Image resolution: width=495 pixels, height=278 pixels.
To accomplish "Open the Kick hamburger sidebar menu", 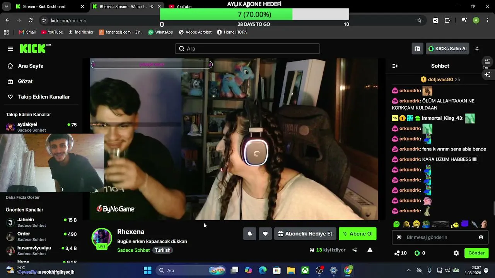I will pyautogui.click(x=10, y=49).
